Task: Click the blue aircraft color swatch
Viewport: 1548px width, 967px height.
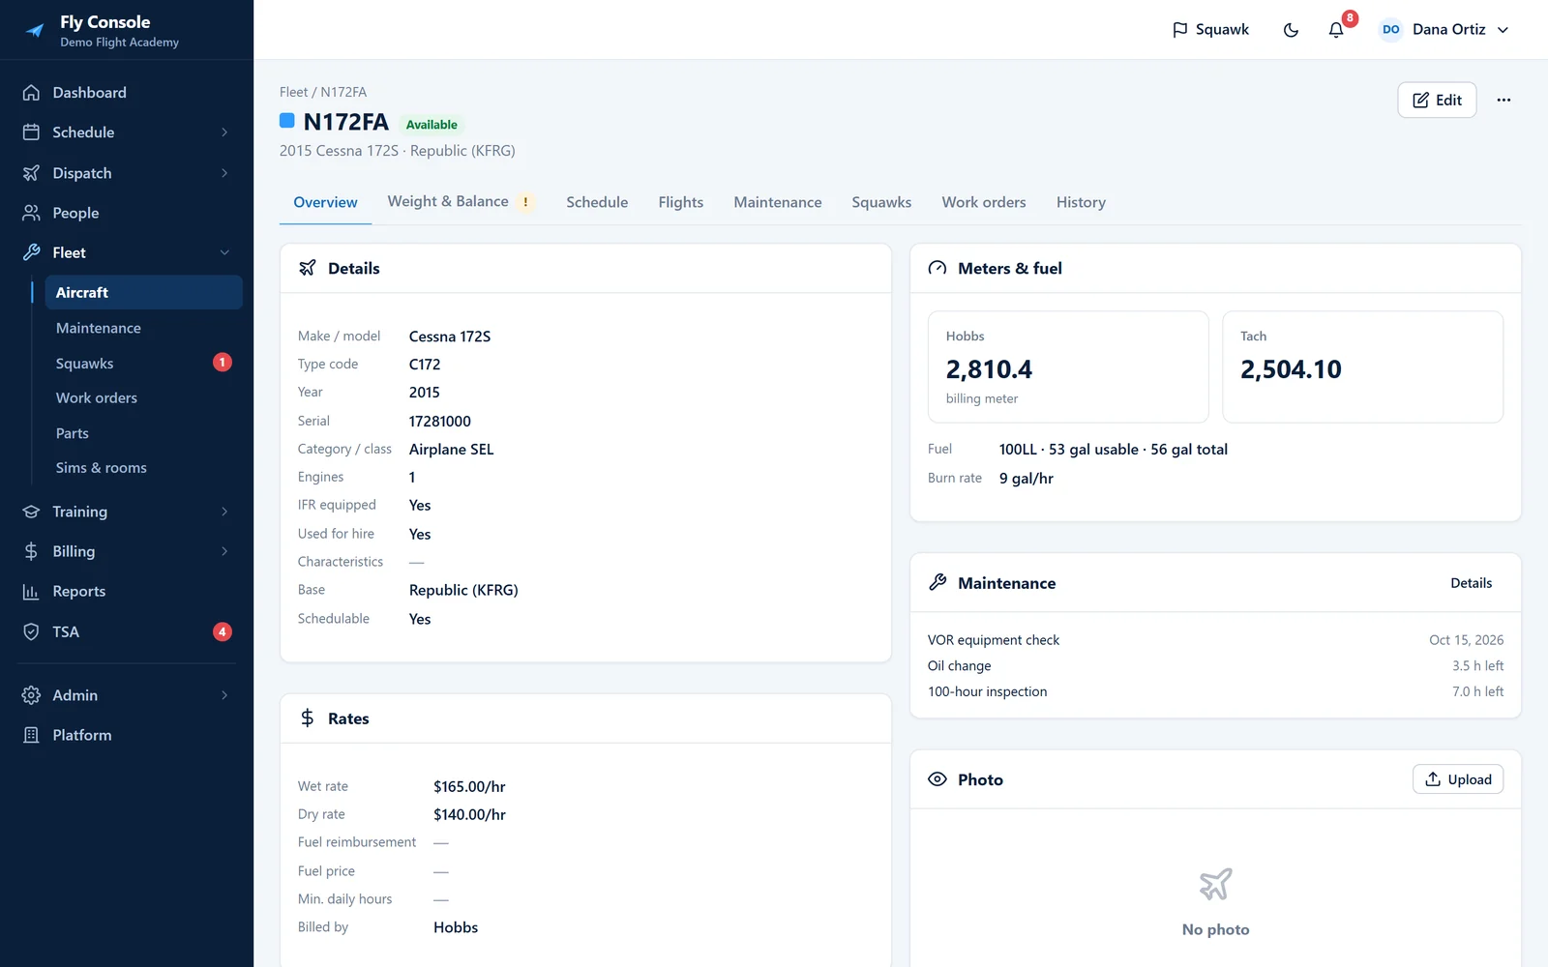Action: pos(287,121)
